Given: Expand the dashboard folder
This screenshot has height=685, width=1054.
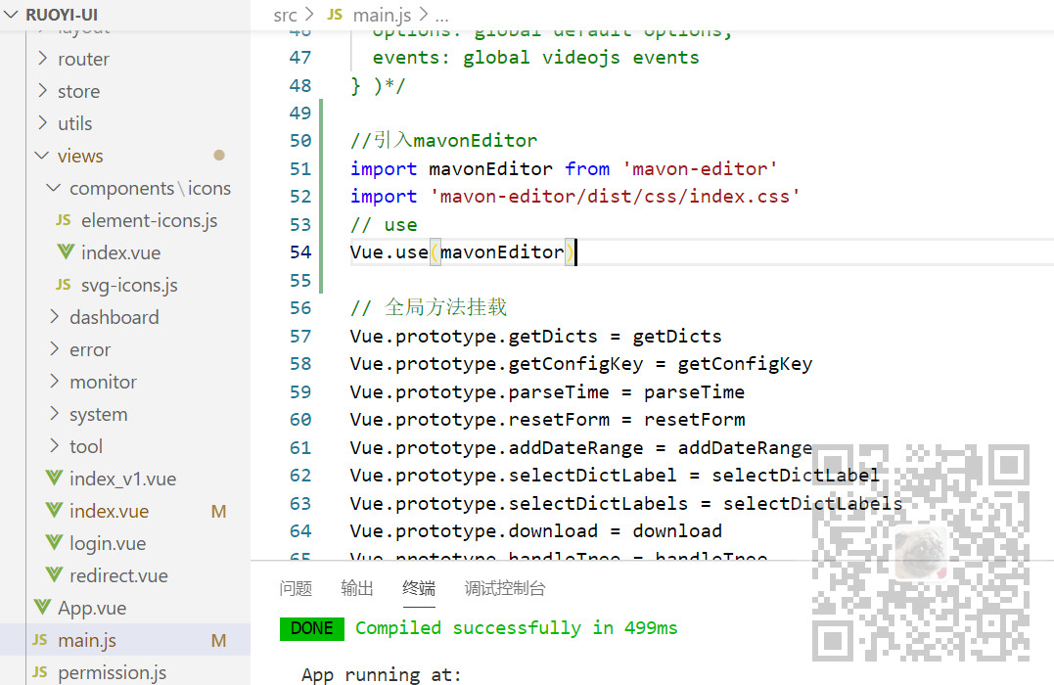Looking at the screenshot, I should [55, 316].
